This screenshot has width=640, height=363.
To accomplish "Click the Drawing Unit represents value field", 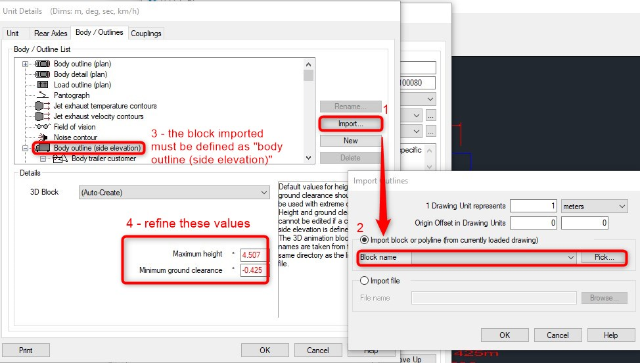I will [534, 206].
